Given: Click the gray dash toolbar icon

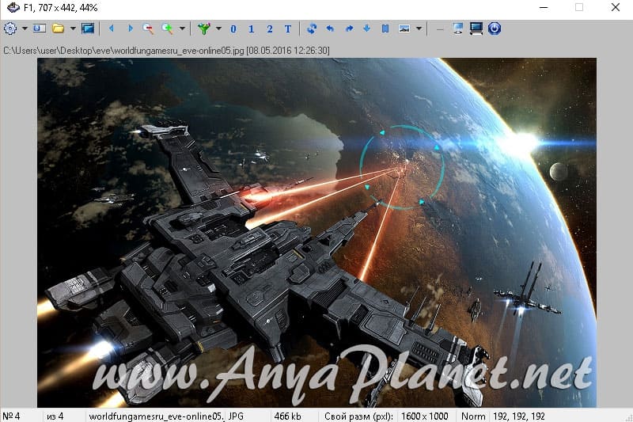Looking at the screenshot, I should coord(440,29).
